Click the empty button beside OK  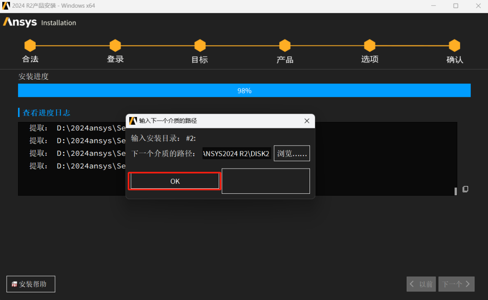266,181
